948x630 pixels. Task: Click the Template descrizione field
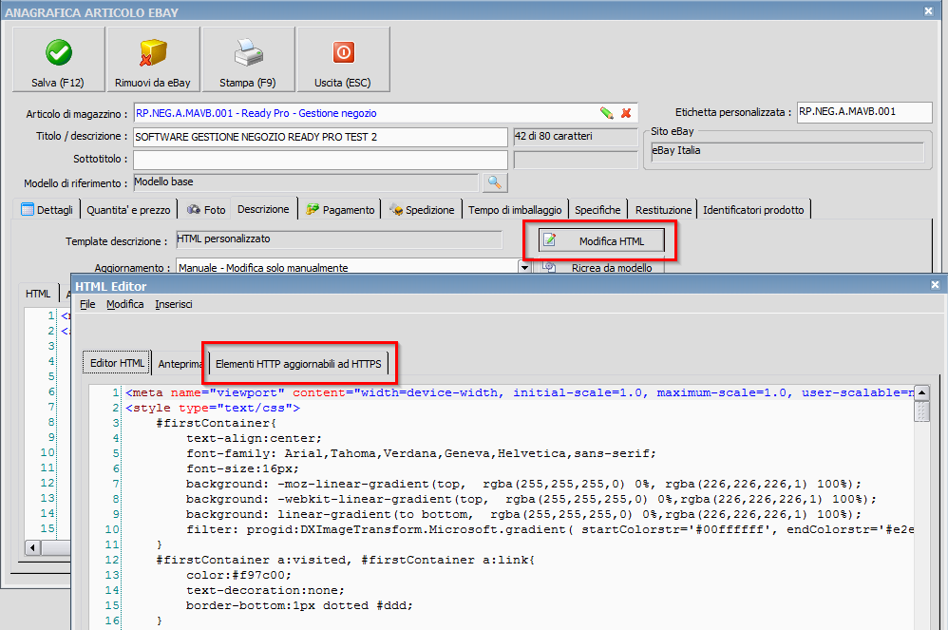point(338,239)
